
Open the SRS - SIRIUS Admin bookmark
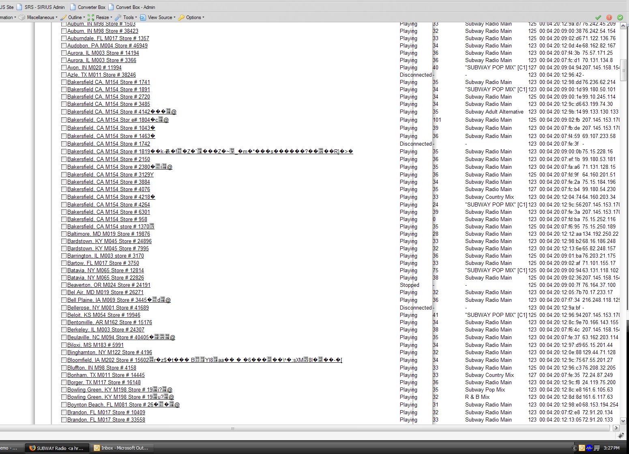click(x=44, y=7)
